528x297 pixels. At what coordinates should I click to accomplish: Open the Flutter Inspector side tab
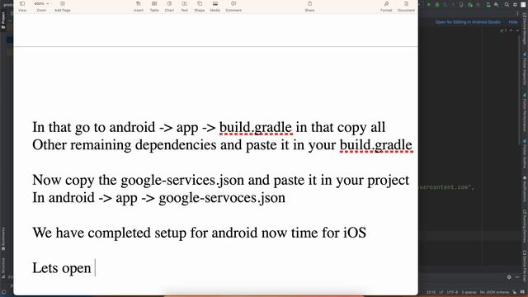pos(525,69)
